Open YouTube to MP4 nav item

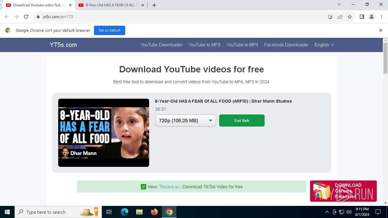(x=242, y=45)
